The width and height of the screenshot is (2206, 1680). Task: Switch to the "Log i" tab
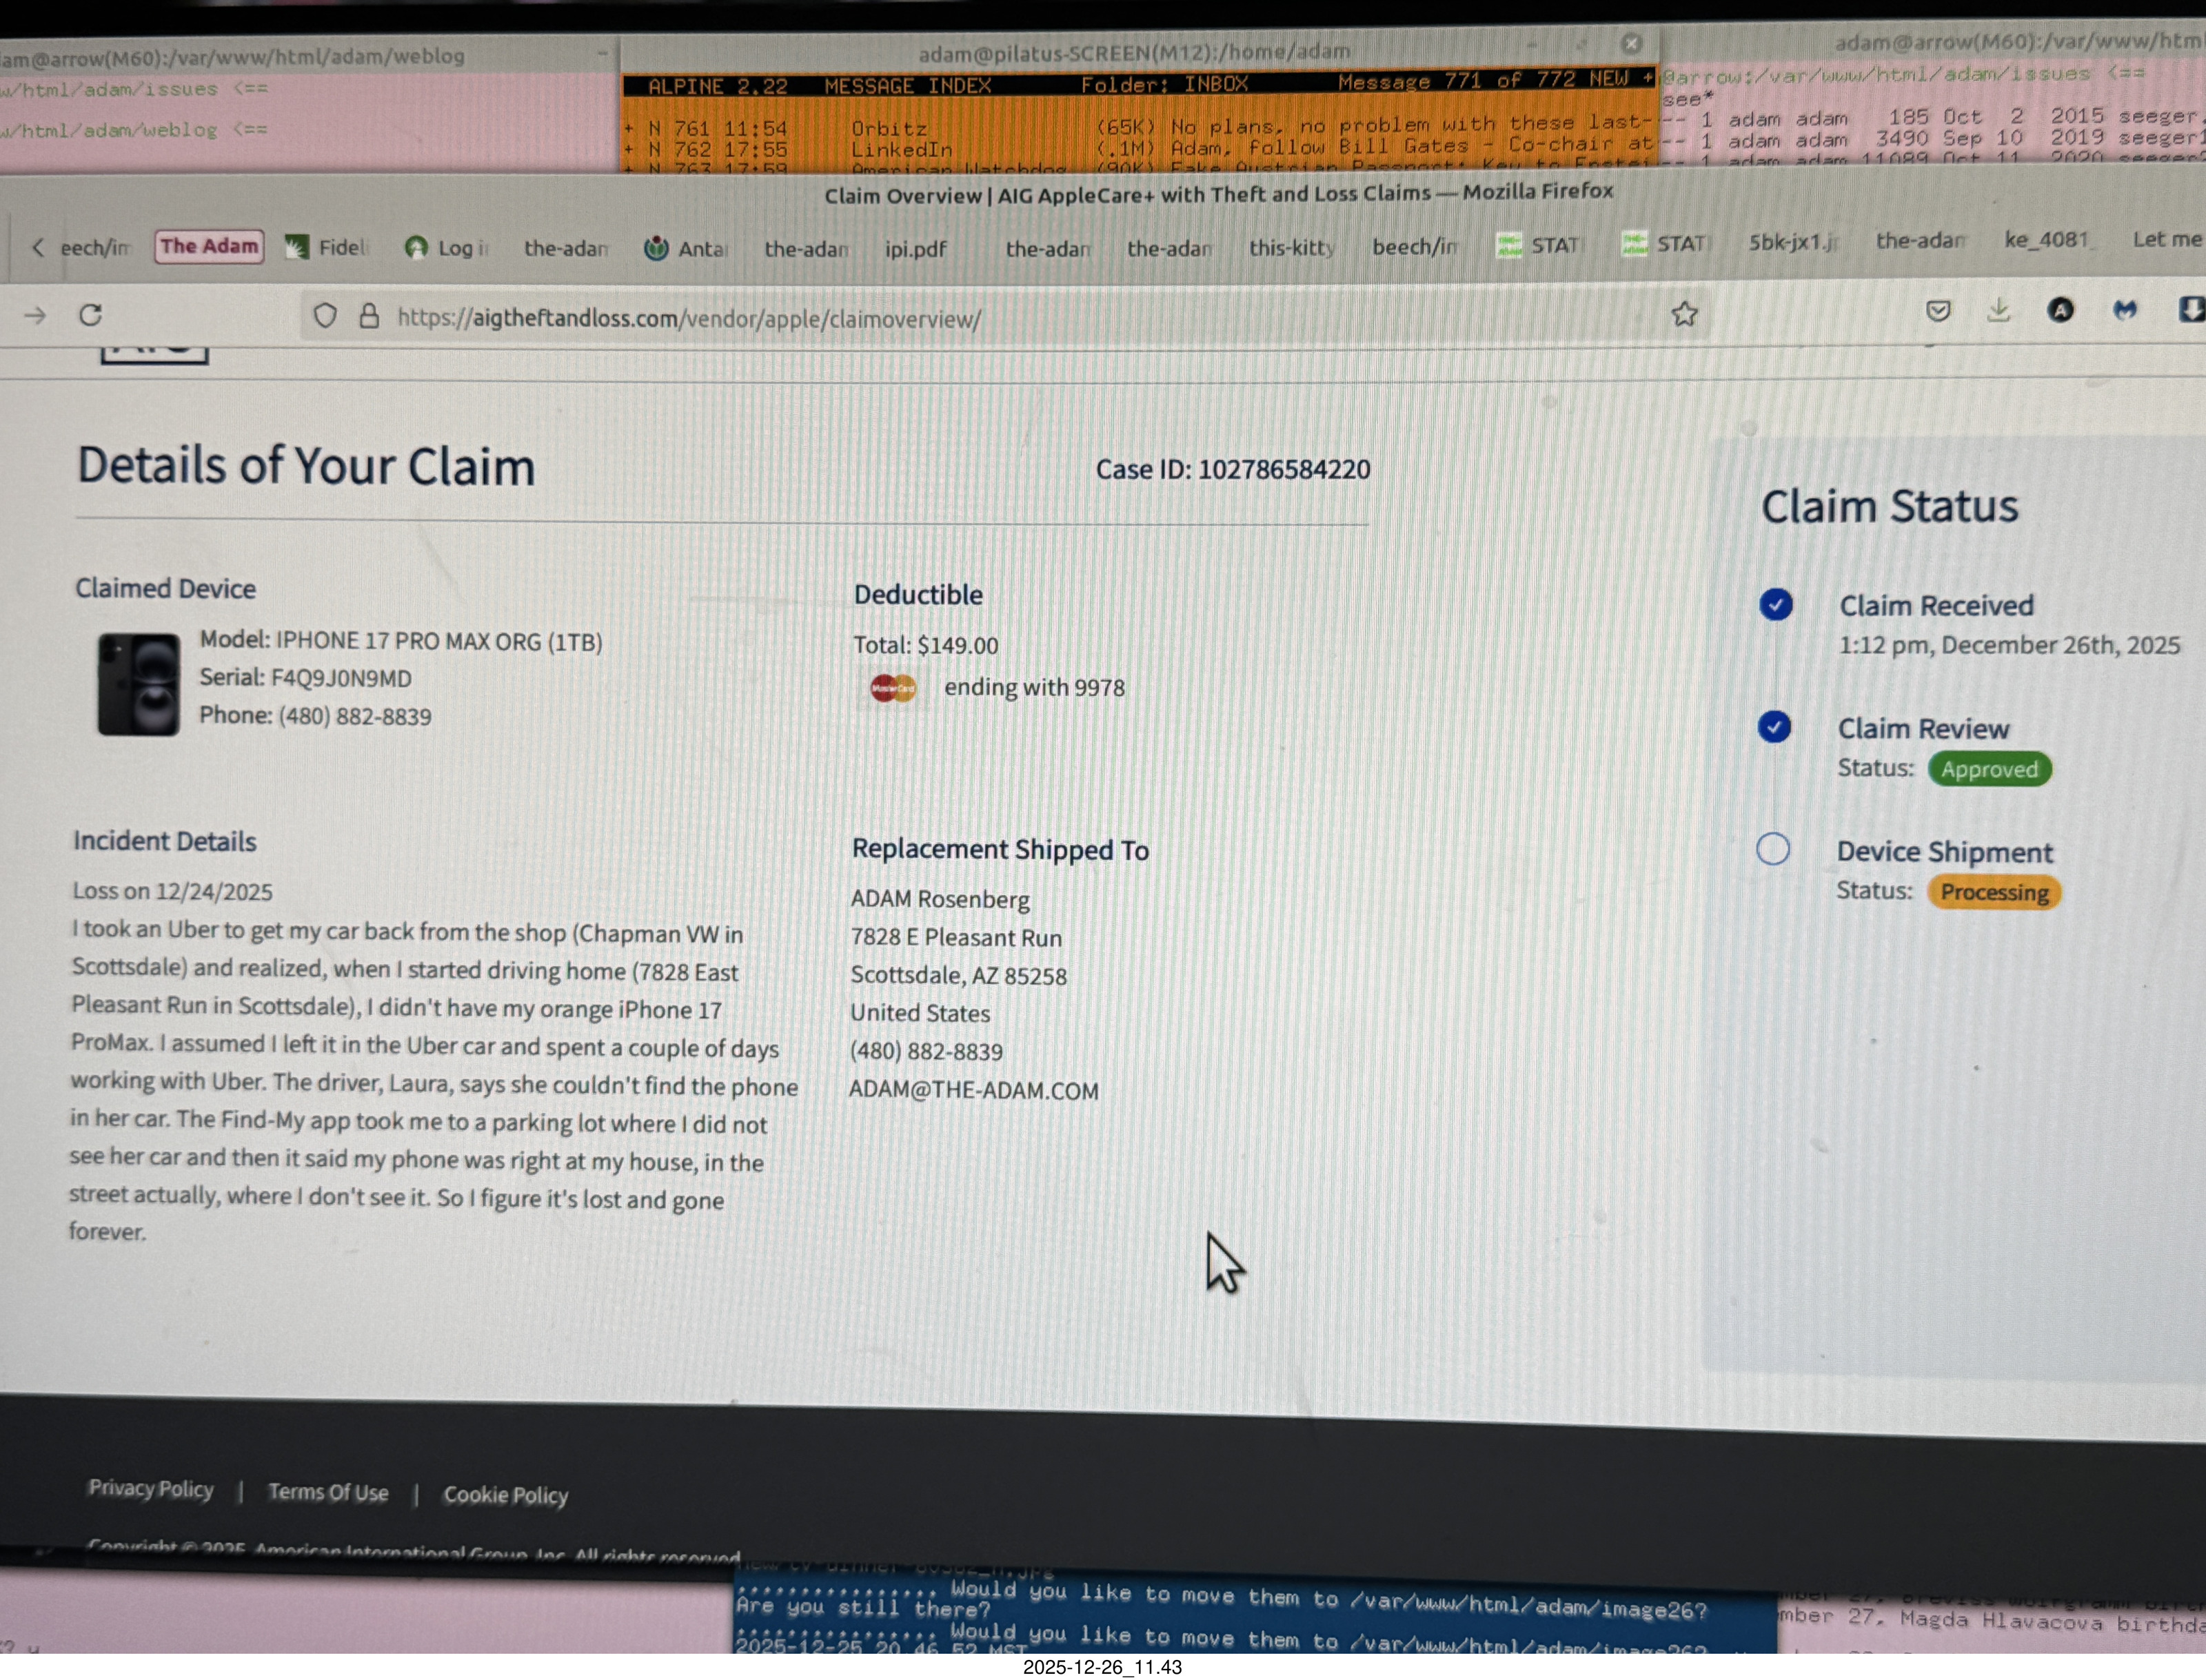click(447, 248)
